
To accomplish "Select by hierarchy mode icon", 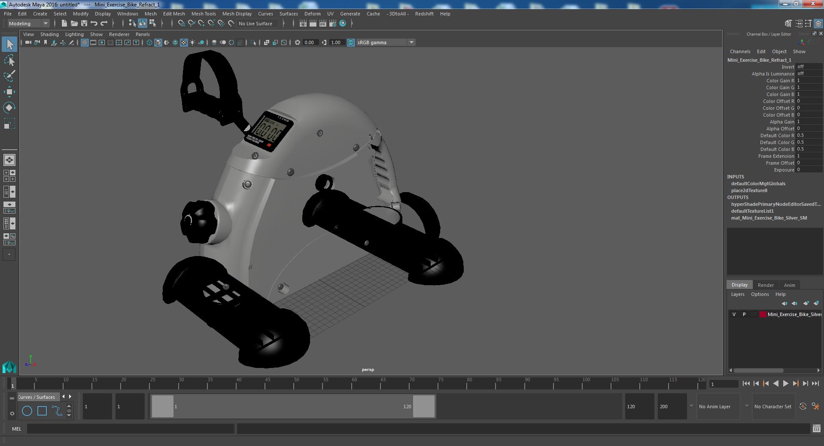I will coord(132,24).
